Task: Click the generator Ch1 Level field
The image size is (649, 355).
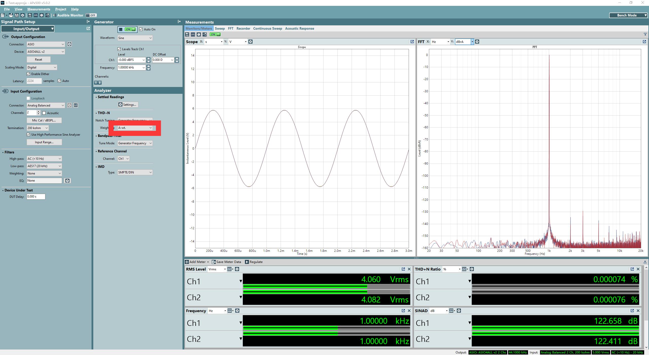Action: 131,60
